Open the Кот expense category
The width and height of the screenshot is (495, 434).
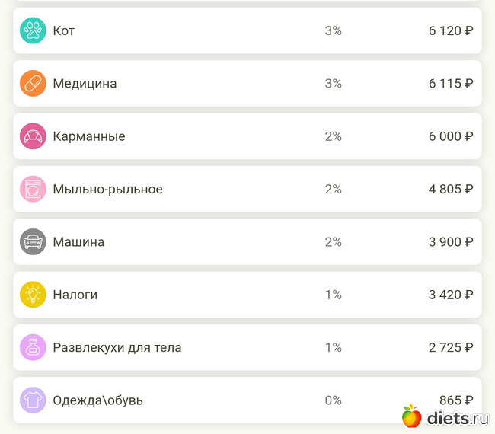click(x=64, y=31)
